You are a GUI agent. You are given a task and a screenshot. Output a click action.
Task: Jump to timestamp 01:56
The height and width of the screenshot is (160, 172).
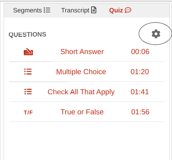coord(140,112)
